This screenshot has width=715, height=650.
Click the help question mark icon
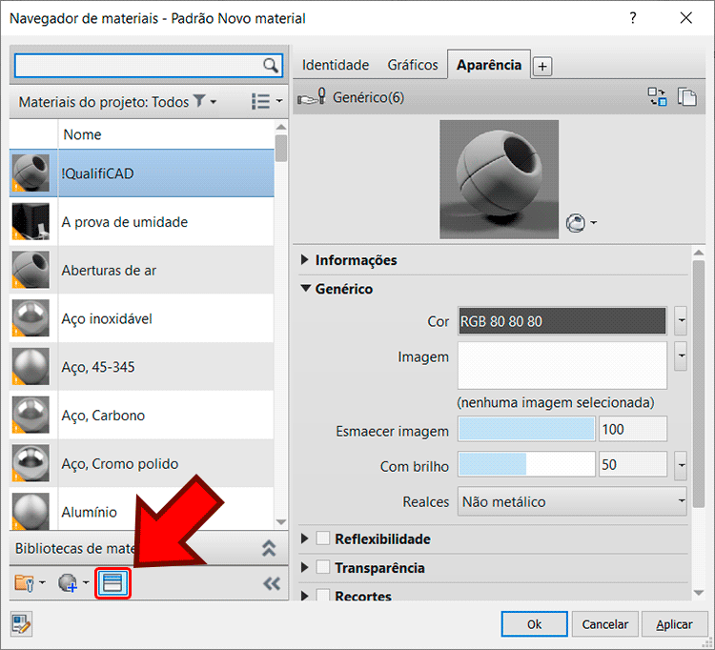click(x=633, y=18)
